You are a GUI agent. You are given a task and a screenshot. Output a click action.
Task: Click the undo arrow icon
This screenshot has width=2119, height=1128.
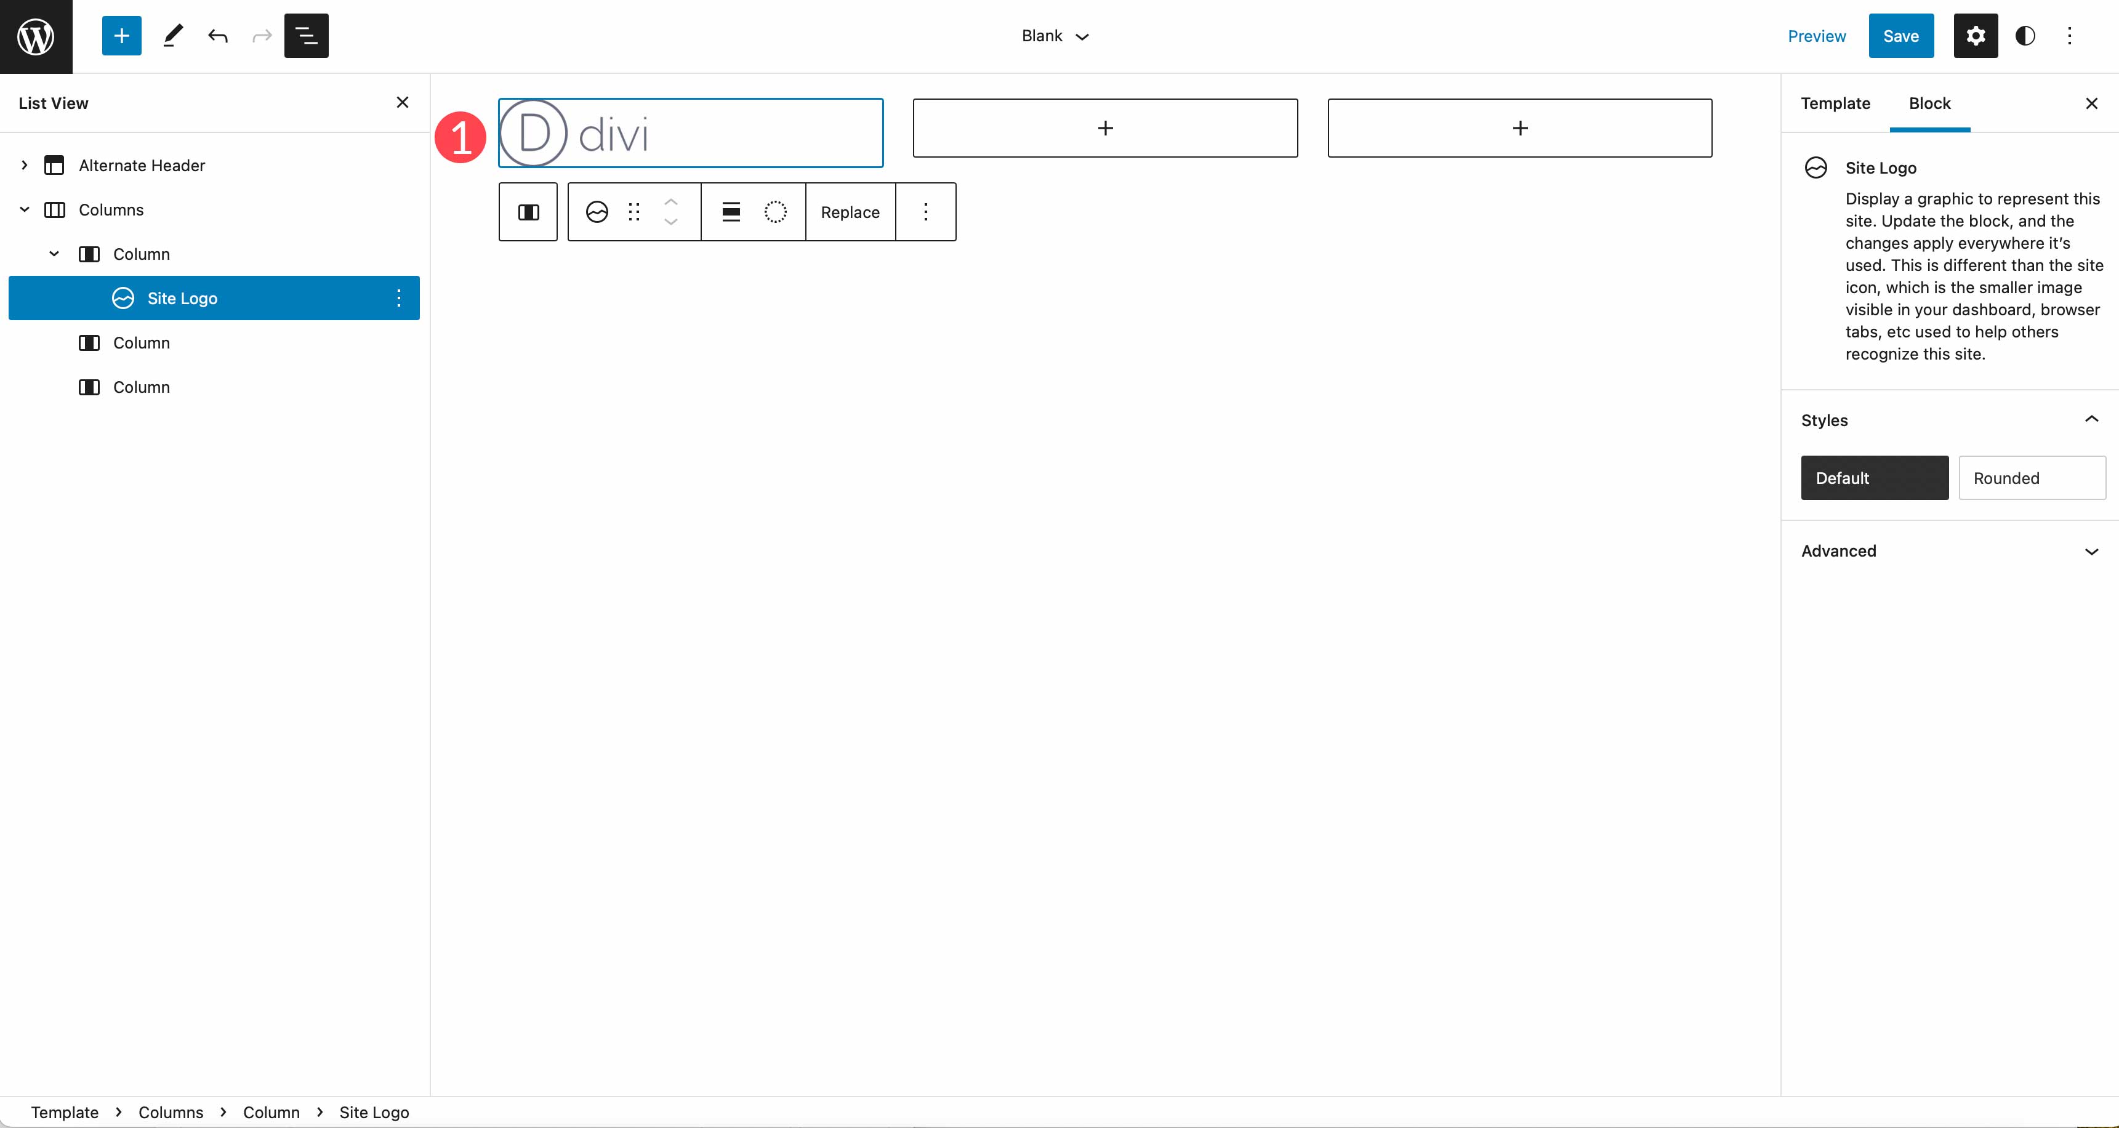point(217,35)
